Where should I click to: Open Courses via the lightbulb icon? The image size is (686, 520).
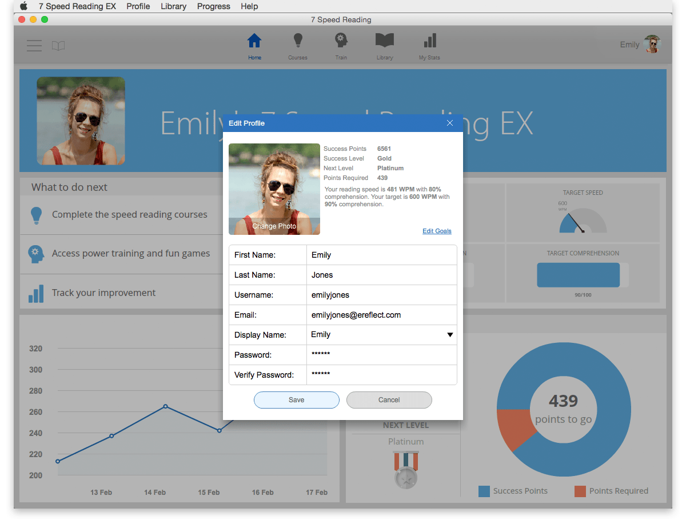[297, 42]
